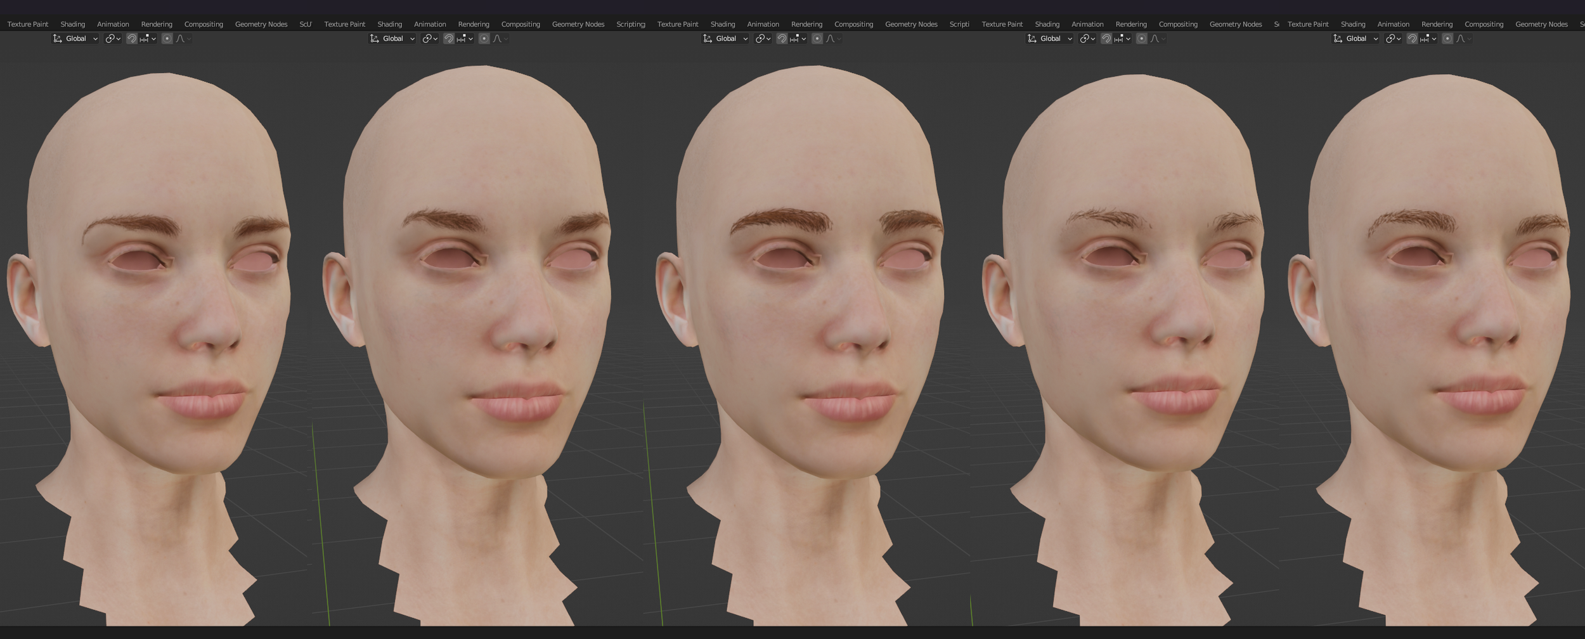Click snap increment icon in fourth viewport header
The image size is (1585, 639).
tap(1119, 39)
